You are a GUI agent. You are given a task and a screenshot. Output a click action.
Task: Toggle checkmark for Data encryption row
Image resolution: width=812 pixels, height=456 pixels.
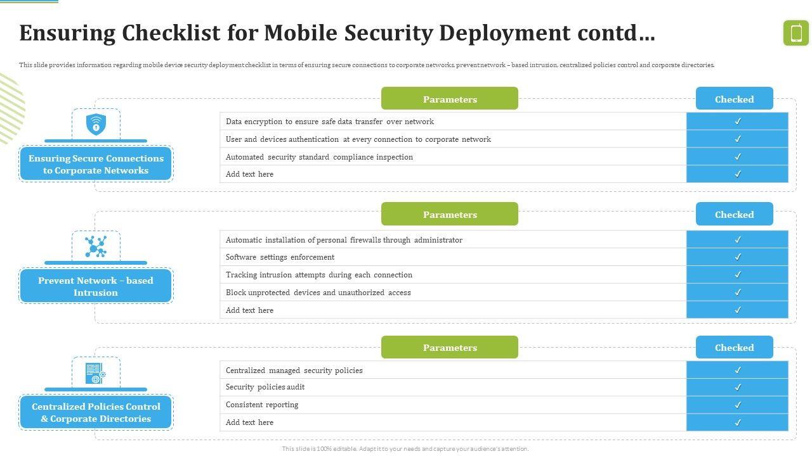point(737,122)
